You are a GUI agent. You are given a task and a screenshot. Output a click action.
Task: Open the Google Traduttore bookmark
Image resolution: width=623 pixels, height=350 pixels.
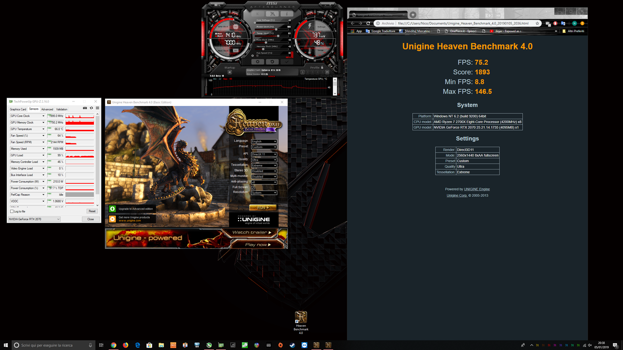(x=380, y=31)
